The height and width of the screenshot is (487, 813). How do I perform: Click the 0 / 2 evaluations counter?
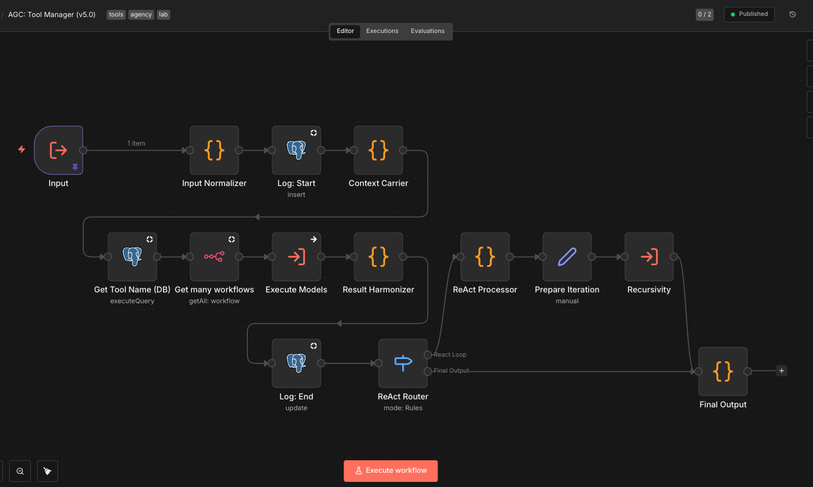[x=704, y=14]
